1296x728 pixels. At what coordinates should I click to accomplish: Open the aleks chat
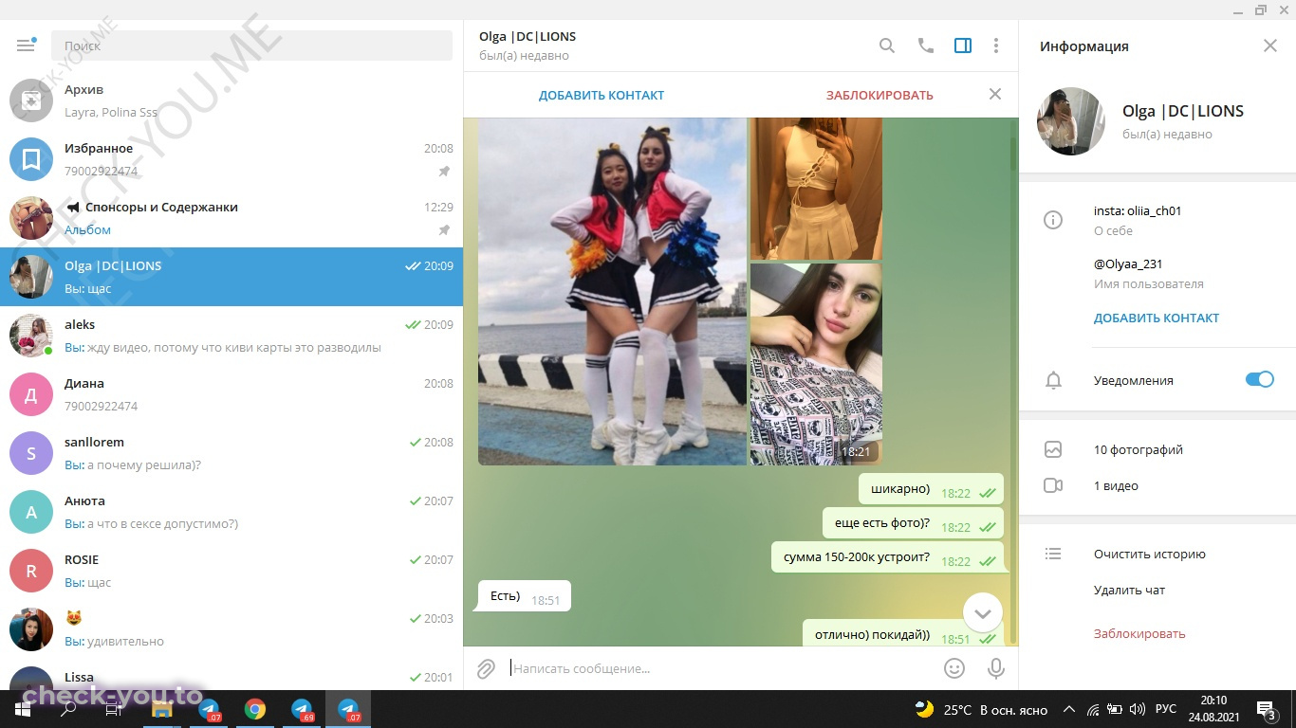(231, 336)
